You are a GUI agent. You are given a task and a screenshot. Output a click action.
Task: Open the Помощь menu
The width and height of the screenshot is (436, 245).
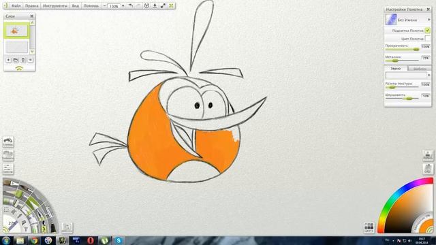click(x=91, y=5)
